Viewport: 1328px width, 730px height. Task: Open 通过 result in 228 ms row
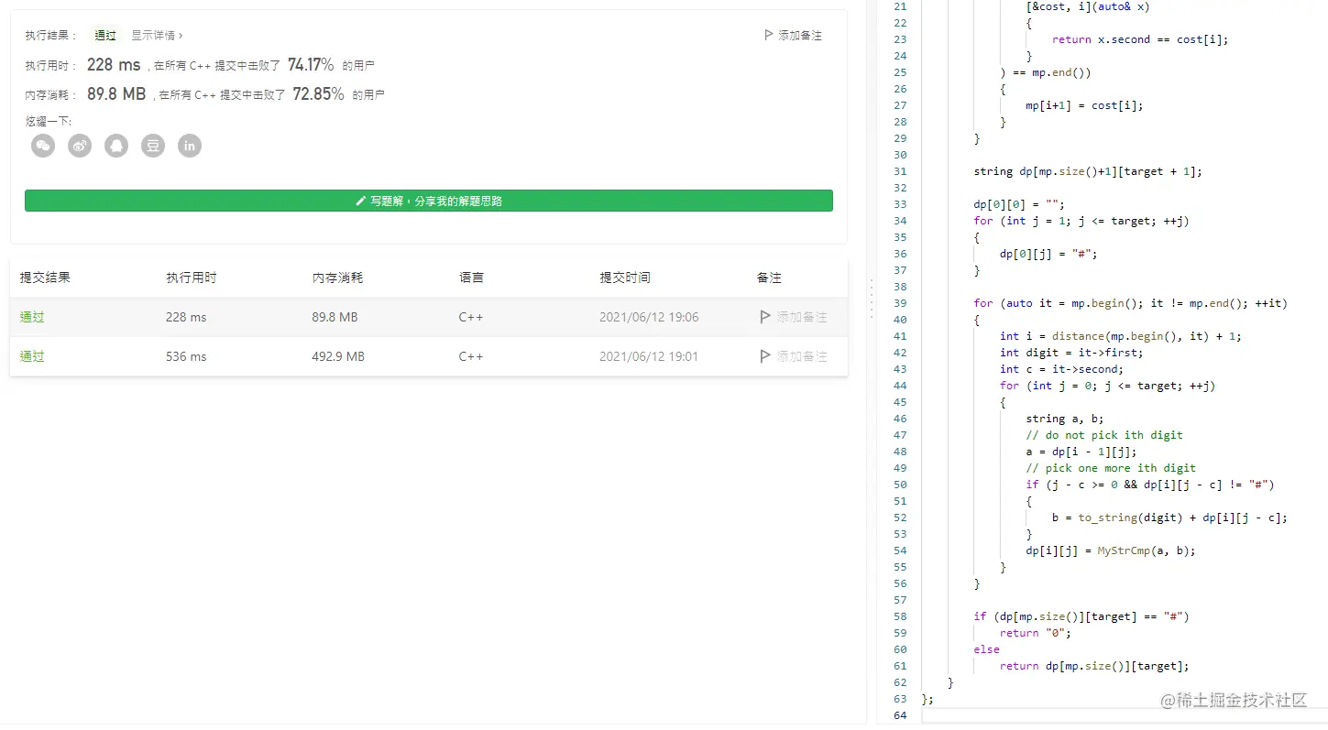click(32, 317)
